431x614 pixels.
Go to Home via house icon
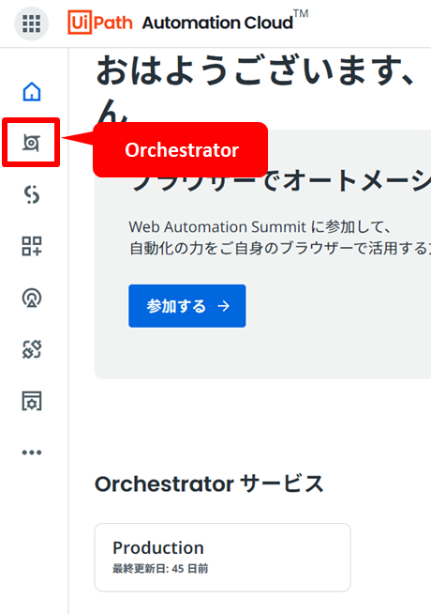click(x=32, y=92)
